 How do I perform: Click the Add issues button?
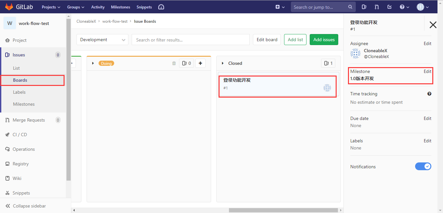(324, 39)
